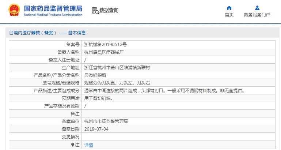Select value 显微组织剪
This screenshot has height=150, width=281.
[95, 75]
